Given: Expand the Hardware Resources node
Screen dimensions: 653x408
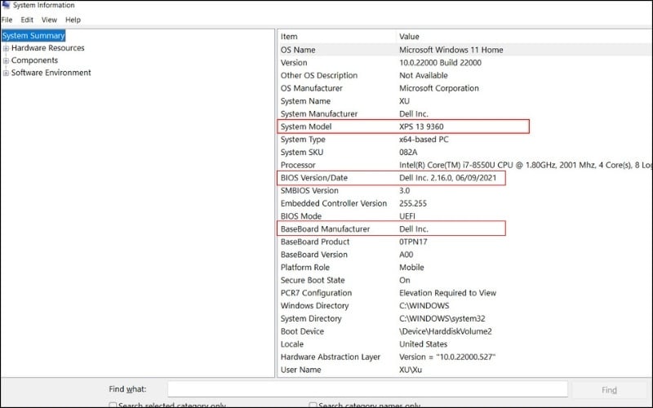Looking at the screenshot, I should tap(6, 48).
